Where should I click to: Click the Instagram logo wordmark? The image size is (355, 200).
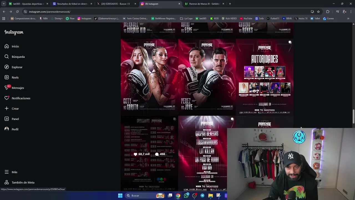(14, 32)
